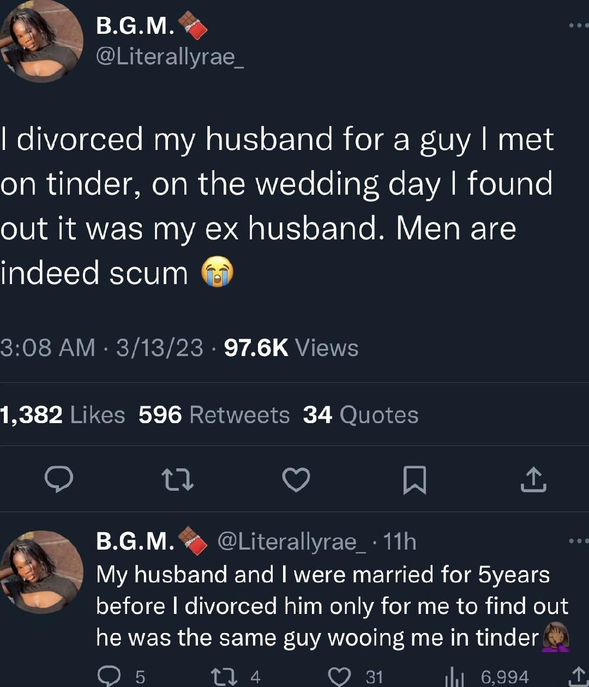Retweet the main tweet
Viewport: 589px width, 687px height.
[178, 480]
